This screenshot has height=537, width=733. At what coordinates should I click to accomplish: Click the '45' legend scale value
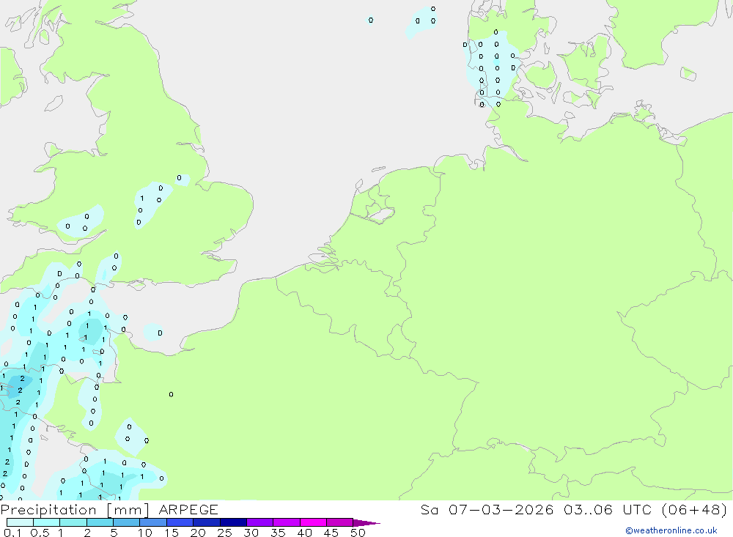[x=331, y=533]
